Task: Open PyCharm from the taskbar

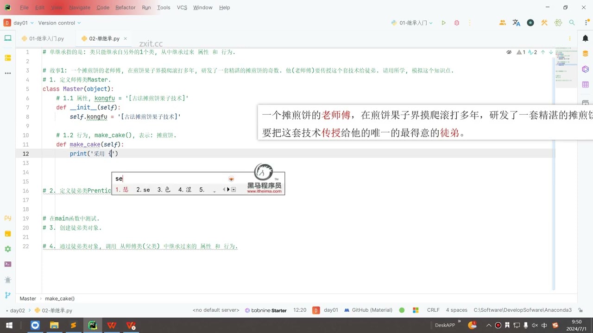Action: (93, 325)
